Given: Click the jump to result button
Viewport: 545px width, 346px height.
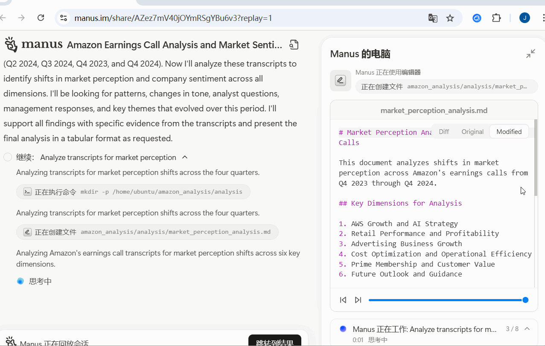Looking at the screenshot, I should tap(275, 341).
